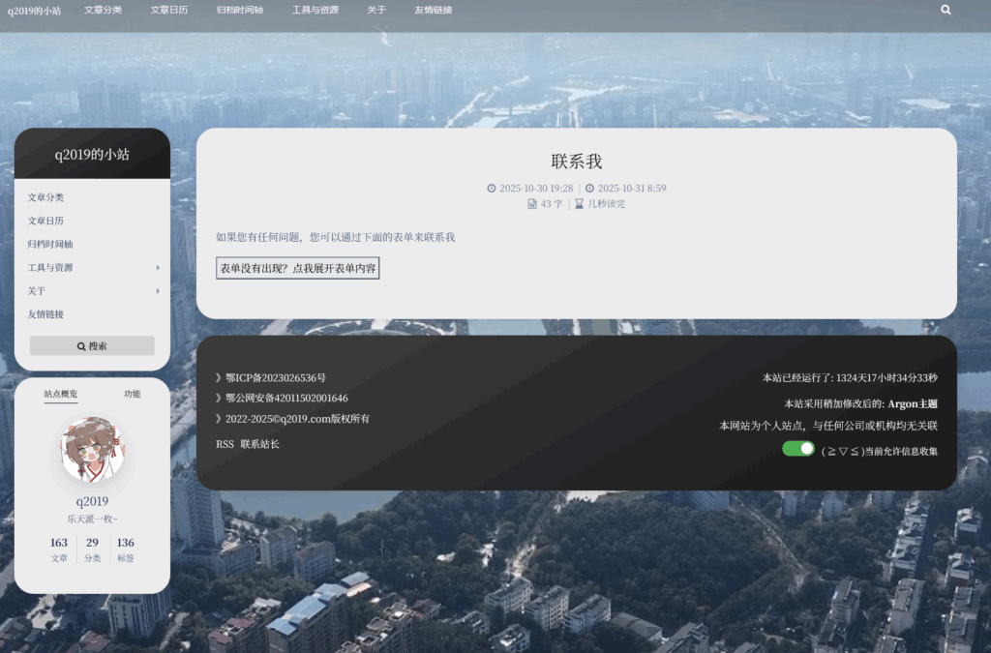
Task: Click the update-time clock icon beside 2025-10-31
Action: click(590, 188)
